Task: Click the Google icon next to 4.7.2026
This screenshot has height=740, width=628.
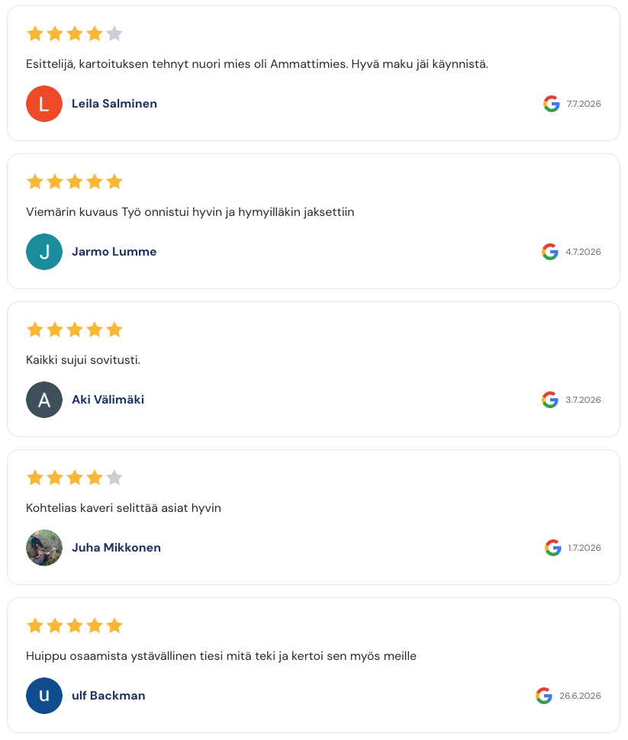Action: tap(550, 252)
